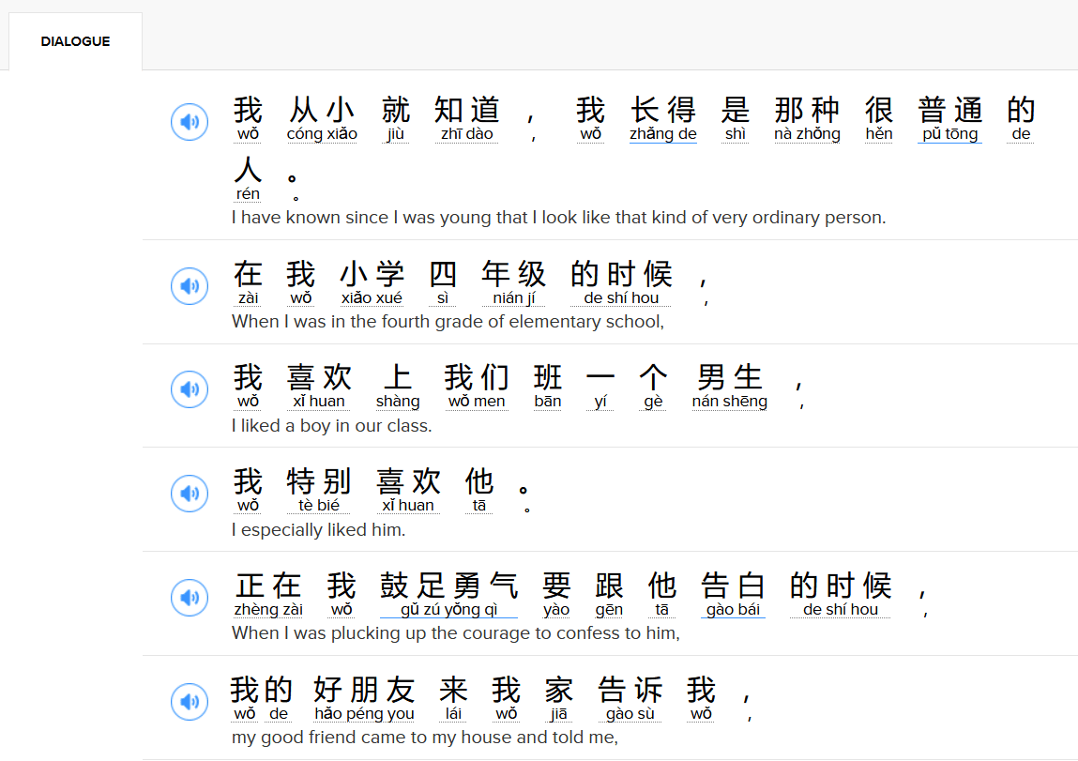This screenshot has width=1078, height=761.
Task: Click the word 男生 (nán shēng)
Action: click(x=730, y=379)
